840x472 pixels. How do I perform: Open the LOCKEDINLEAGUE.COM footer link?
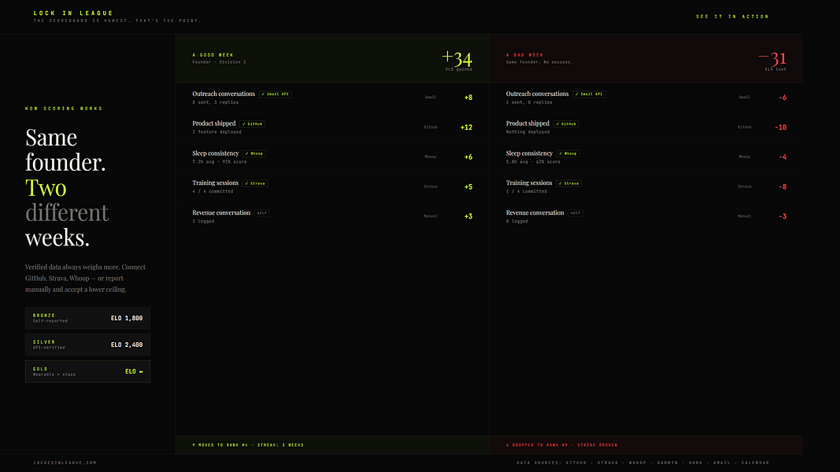65,463
